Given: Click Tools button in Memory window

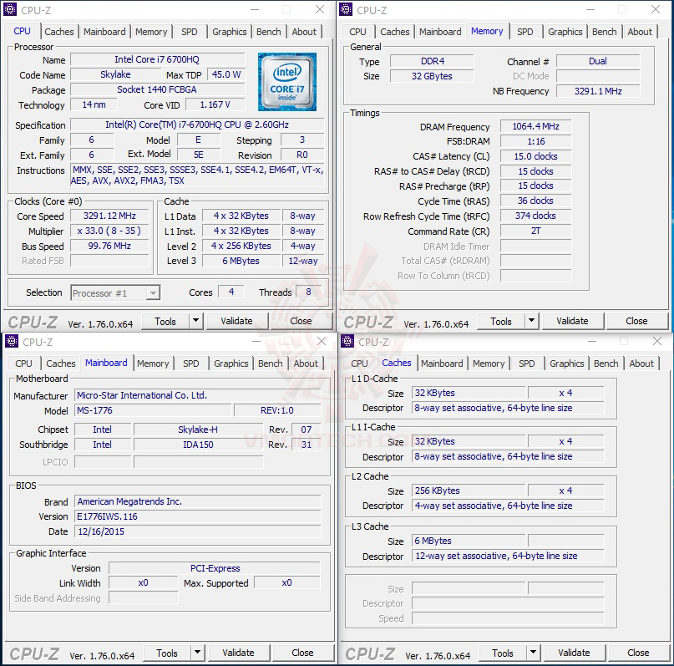Looking at the screenshot, I should pos(501,321).
